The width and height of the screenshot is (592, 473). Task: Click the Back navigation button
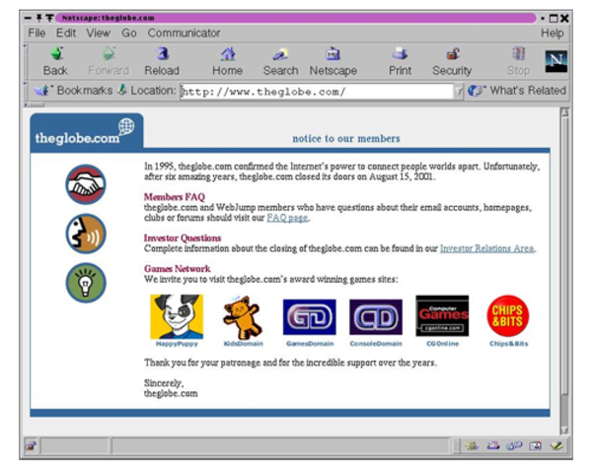pos(55,61)
